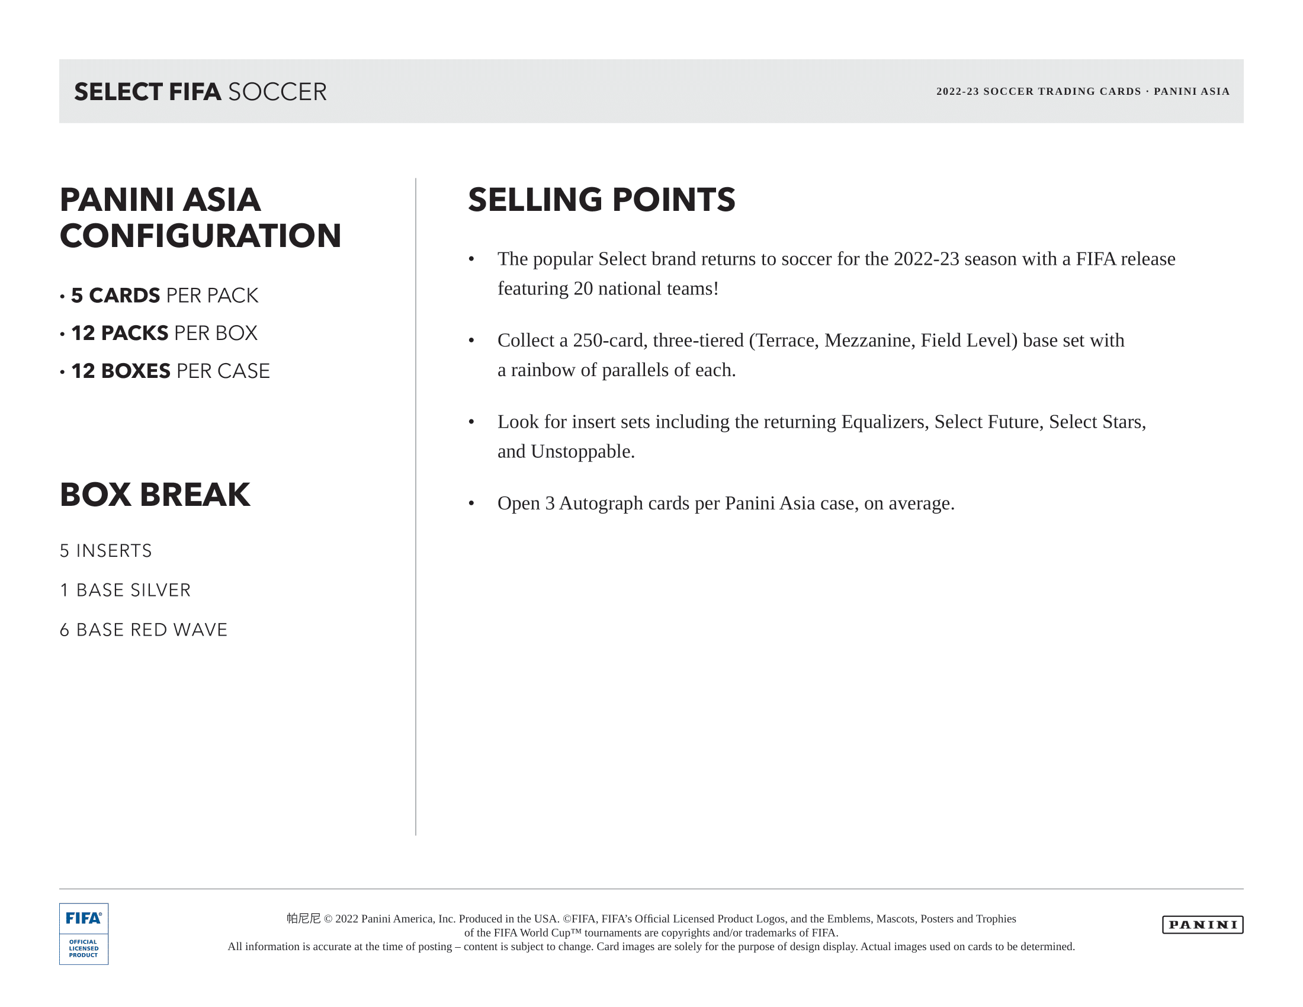Click the bullet about 20 national teams
This screenshot has height=1007, width=1303.
(x=822, y=274)
